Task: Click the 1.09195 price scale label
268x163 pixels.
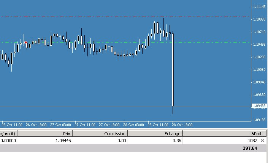Action: click(259, 120)
